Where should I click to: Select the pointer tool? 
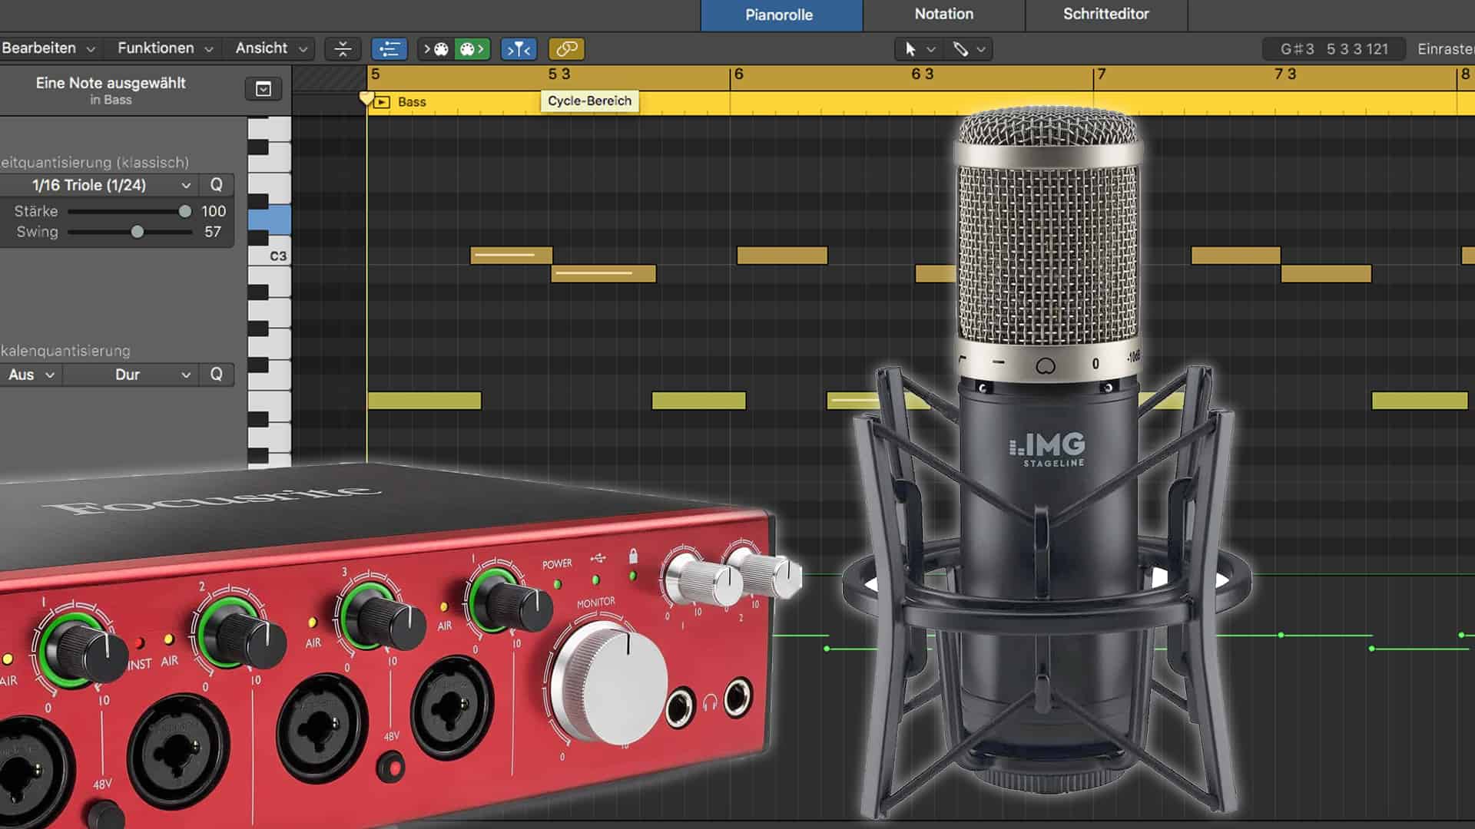[x=910, y=49]
